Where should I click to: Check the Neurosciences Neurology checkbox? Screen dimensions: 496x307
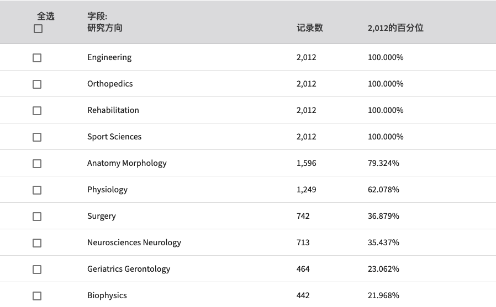37,243
